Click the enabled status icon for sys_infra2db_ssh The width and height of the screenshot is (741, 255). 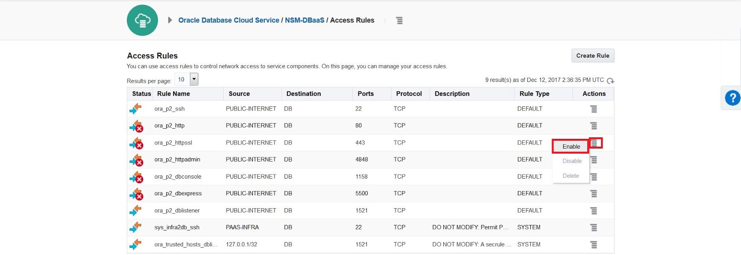tap(136, 227)
